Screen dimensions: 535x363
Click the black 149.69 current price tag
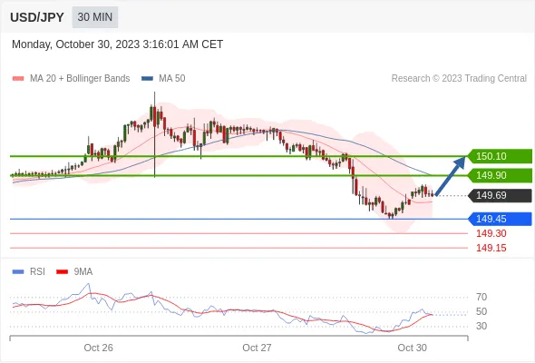tap(501, 196)
